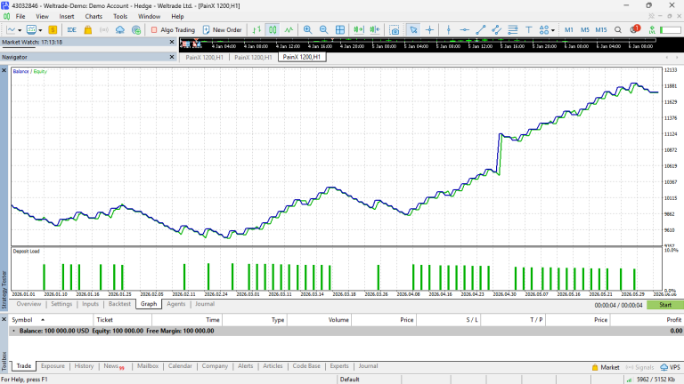The height and width of the screenshot is (384, 684).
Task: Open the Toolbox Calendar tab
Action: (x=180, y=366)
